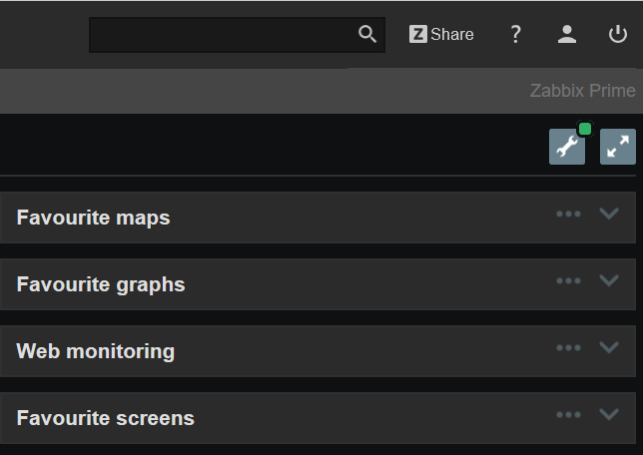Open the user profile icon
Screen dimensions: 643x455
[x=567, y=35]
